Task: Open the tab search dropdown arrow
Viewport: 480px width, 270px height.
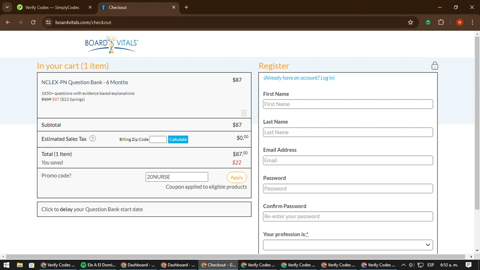Action: coord(7,7)
